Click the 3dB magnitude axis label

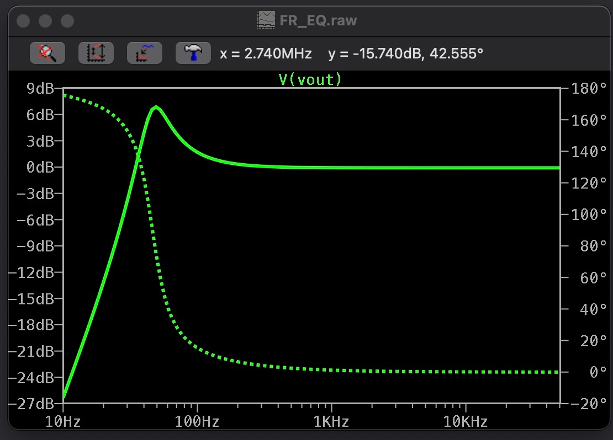[x=40, y=141]
